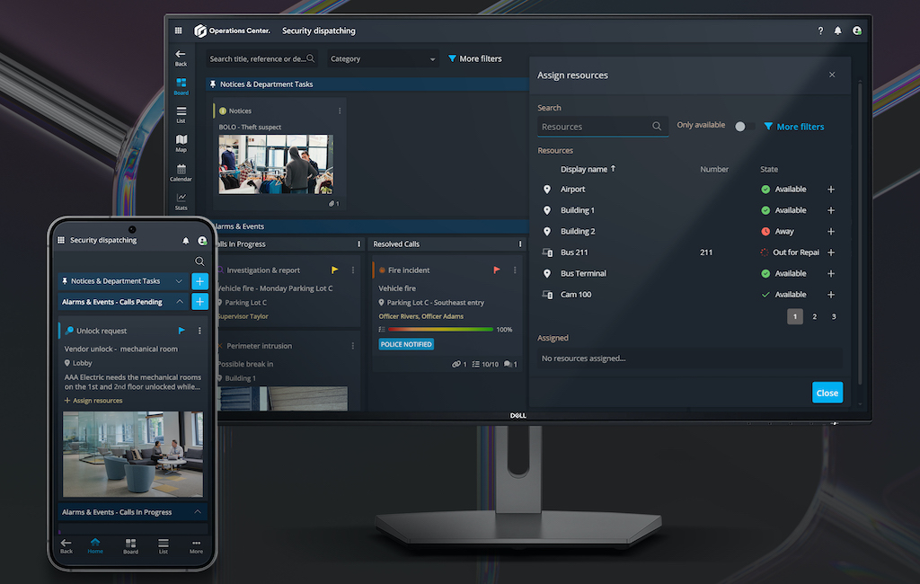Click the notifications bell on desktop header
This screenshot has width=920, height=584.
(838, 31)
